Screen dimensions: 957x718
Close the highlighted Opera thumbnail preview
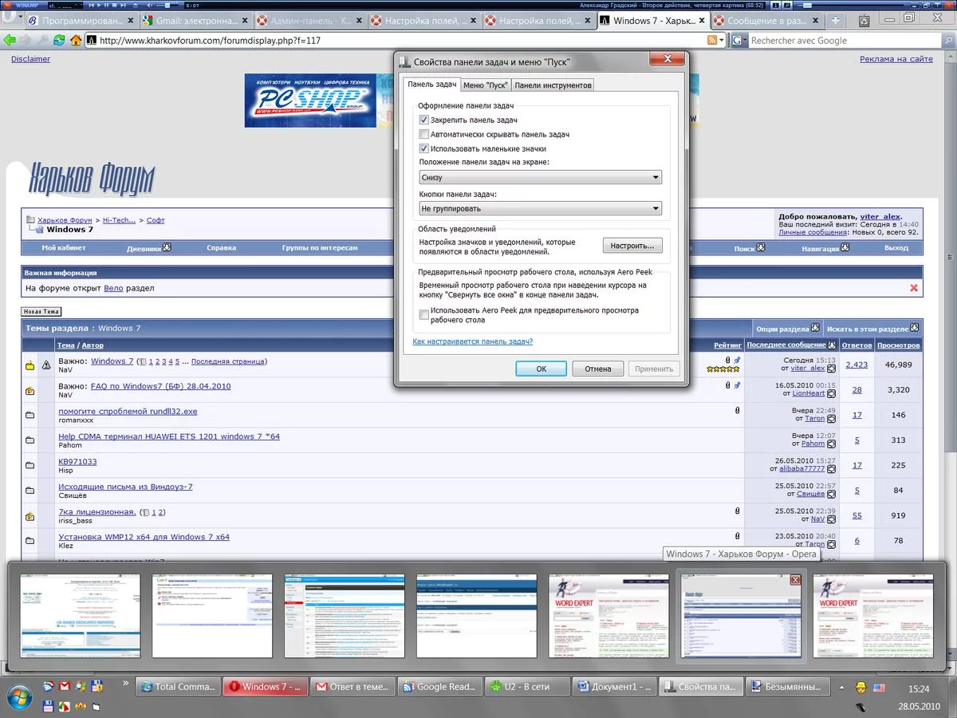point(794,581)
